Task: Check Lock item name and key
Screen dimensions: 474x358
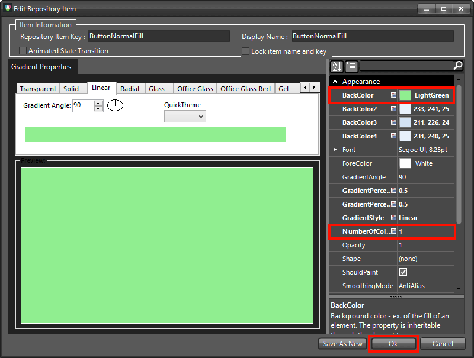Action: pyautogui.click(x=246, y=51)
